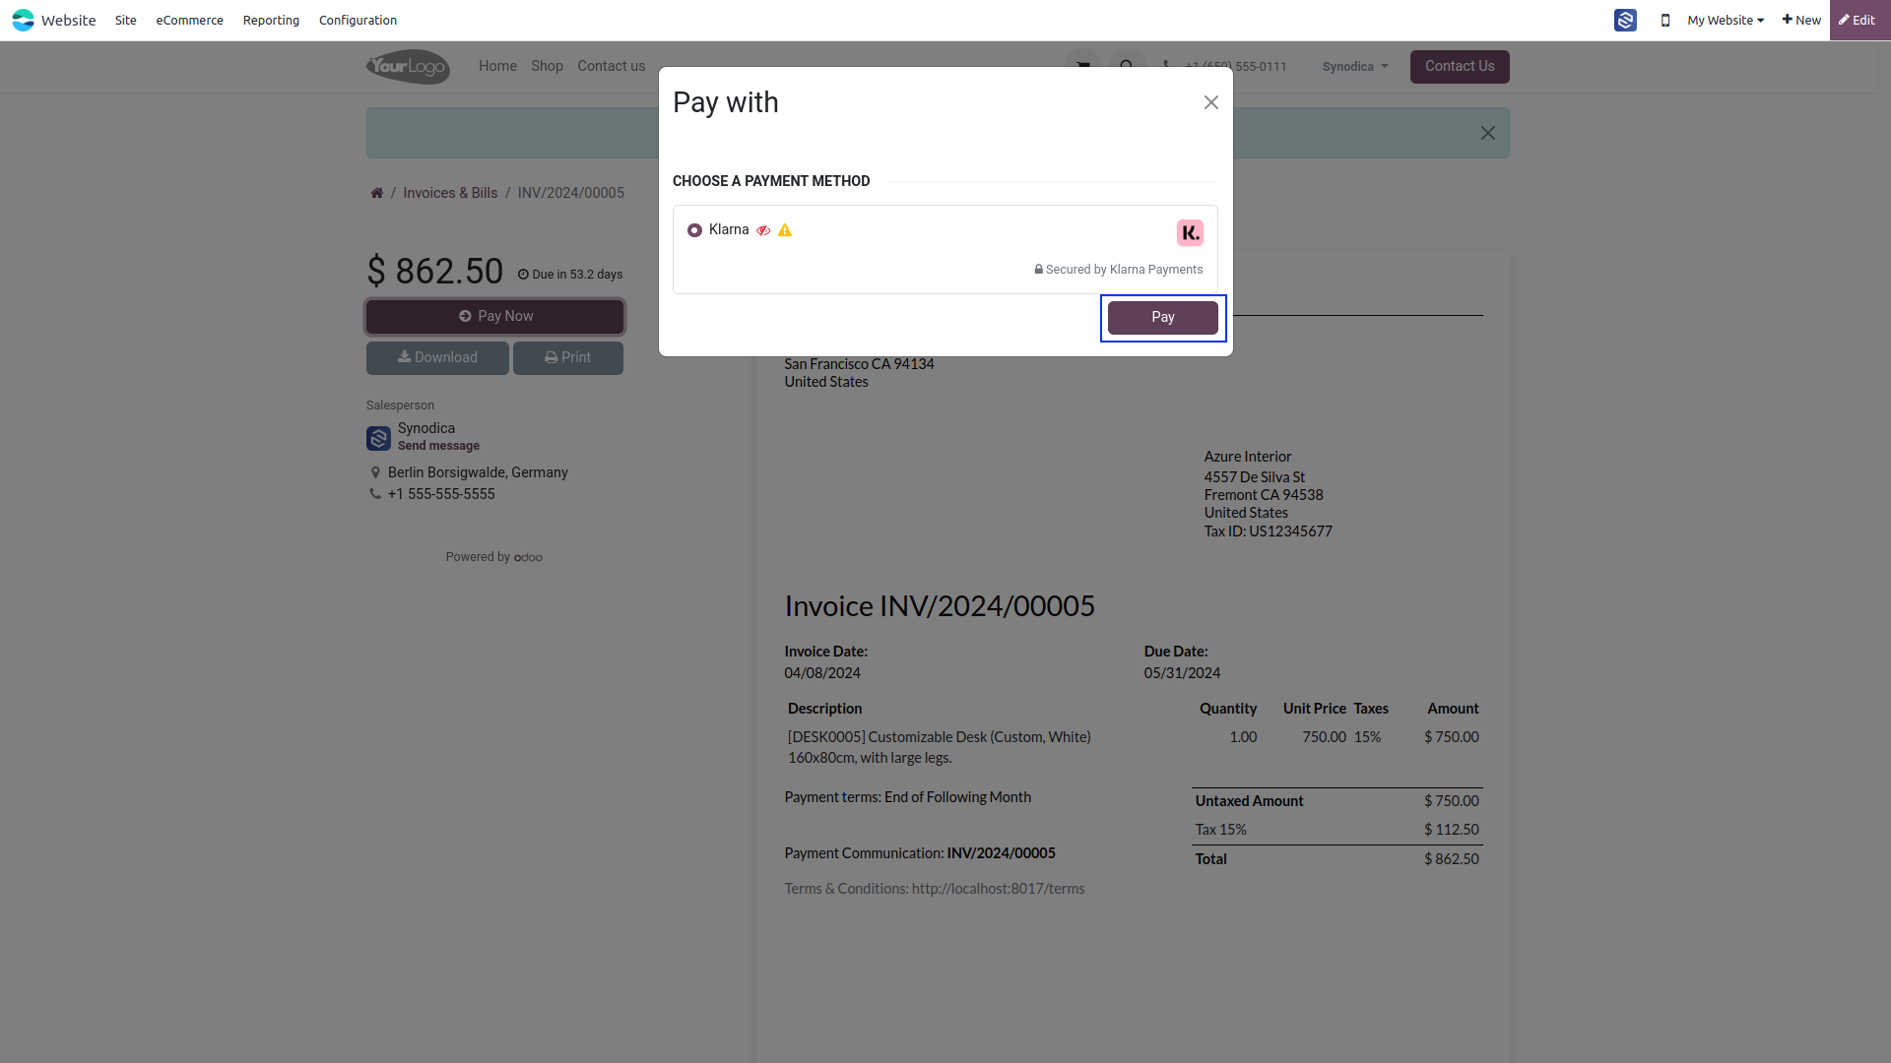Click the Due Date 05/31/2024 value
This screenshot has height=1063, width=1891.
coord(1182,673)
